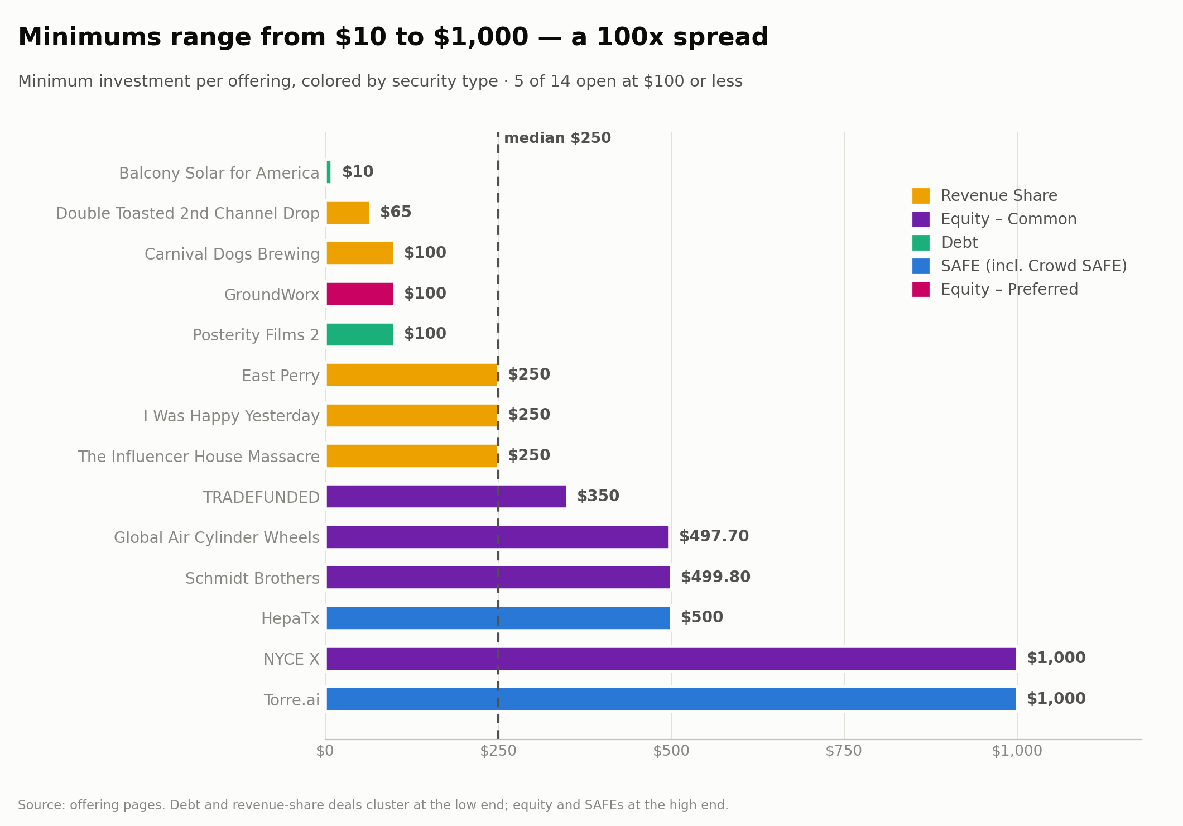Image resolution: width=1183 pixels, height=826 pixels.
Task: Click the HepaTx bar
Action: click(498, 618)
